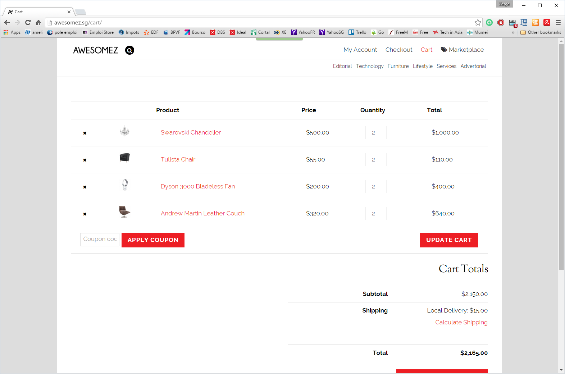Open the Apps bookmarks shortcut

click(12, 32)
